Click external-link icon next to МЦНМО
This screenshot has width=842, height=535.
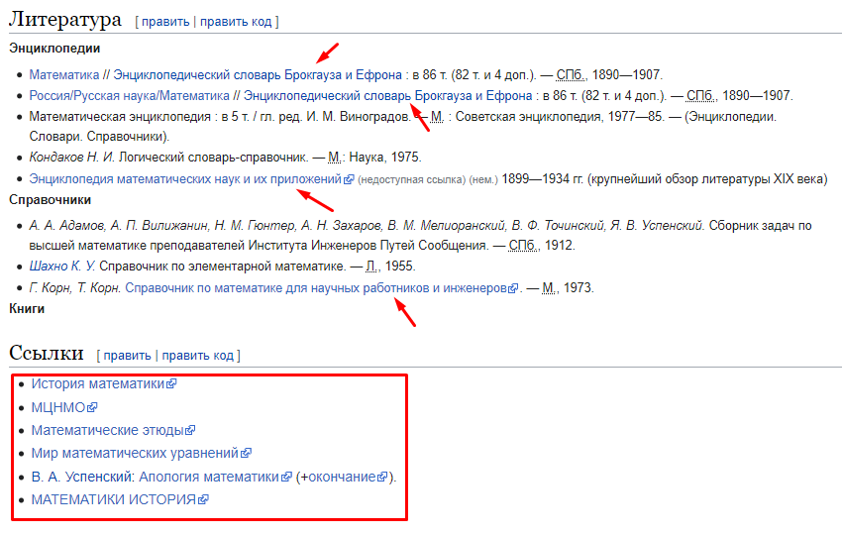(x=93, y=407)
